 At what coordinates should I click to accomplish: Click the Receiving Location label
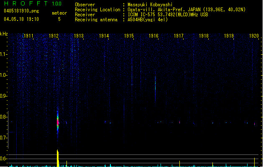tap(97, 10)
